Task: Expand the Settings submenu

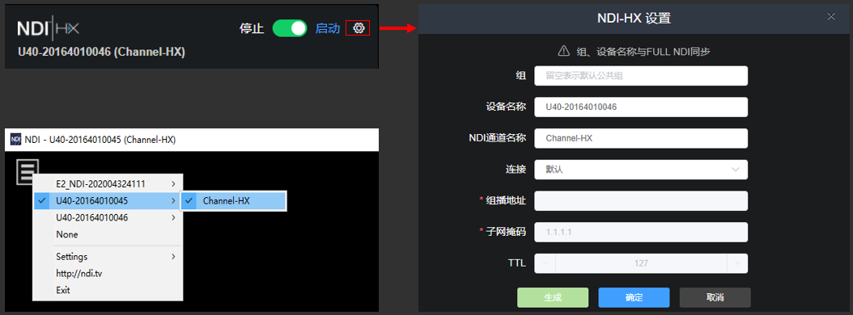Action: pos(107,256)
